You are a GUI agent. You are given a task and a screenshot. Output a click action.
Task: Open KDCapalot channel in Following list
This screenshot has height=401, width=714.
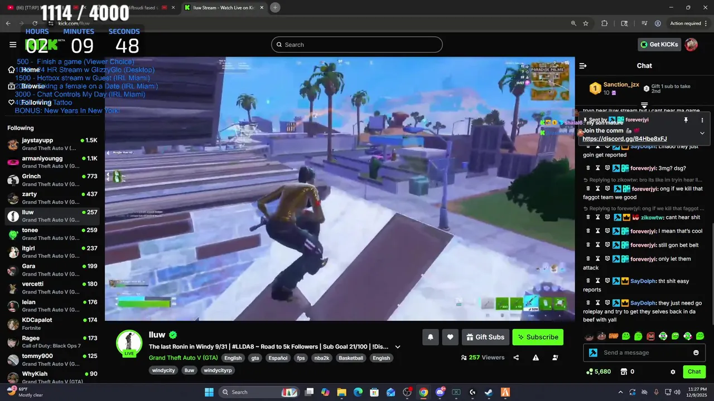[53, 323]
